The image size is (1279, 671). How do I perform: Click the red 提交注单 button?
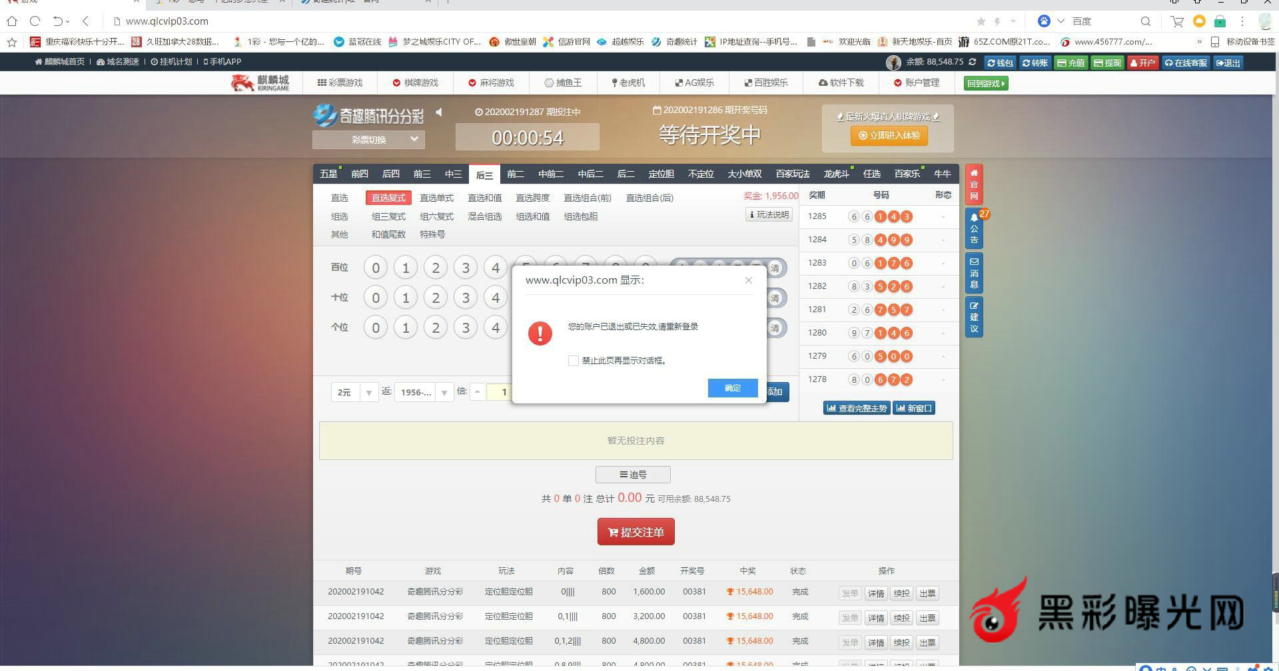[x=636, y=532]
